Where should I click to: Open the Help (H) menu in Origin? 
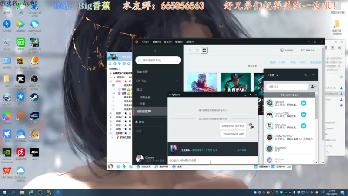coord(190,42)
